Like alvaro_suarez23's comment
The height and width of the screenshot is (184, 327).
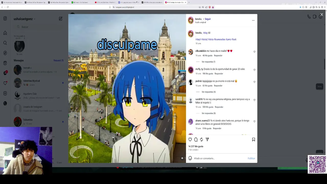point(254,121)
